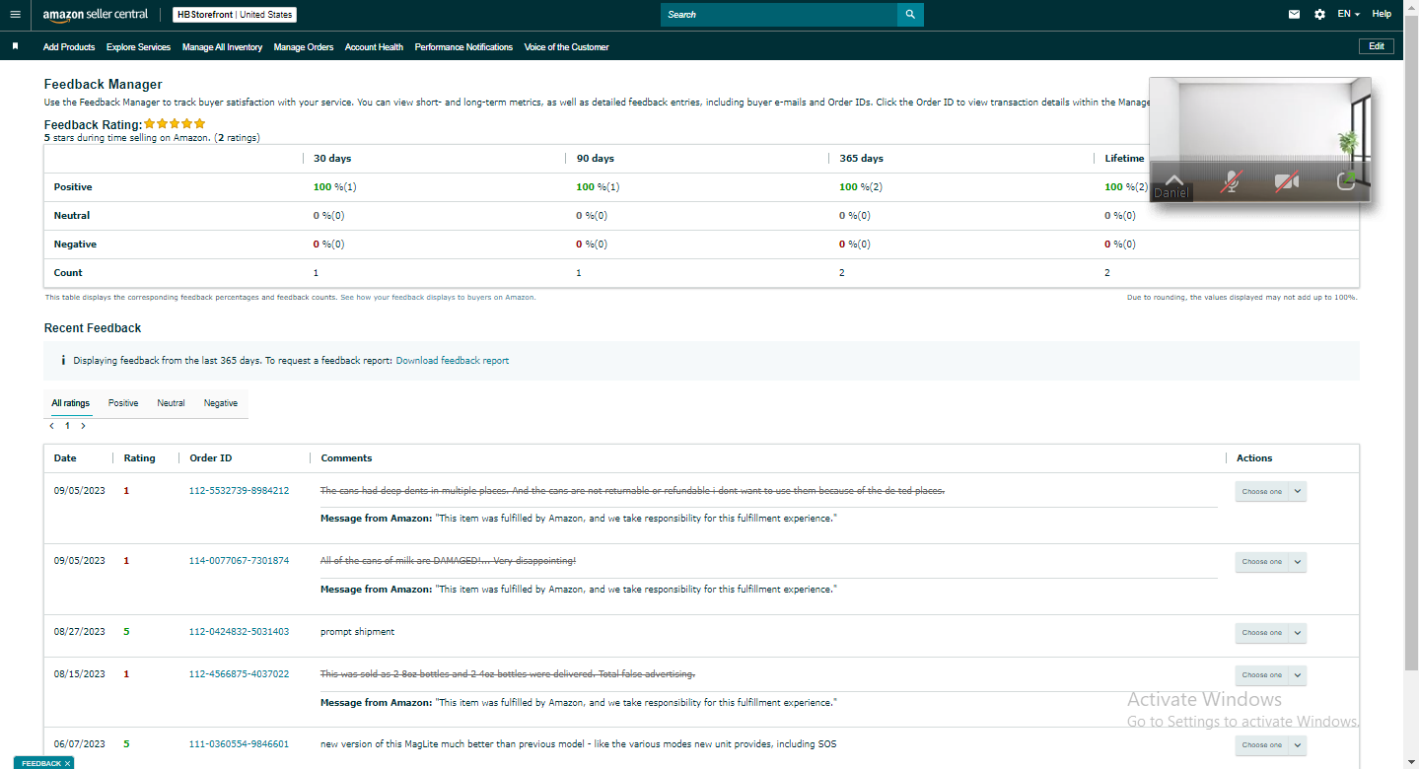This screenshot has width=1419, height=769.
Task: Open the hamburger navigation menu
Action: coord(15,15)
